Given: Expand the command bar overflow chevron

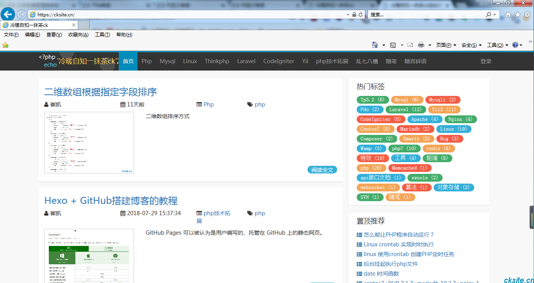Looking at the screenshot, I should pyautogui.click(x=530, y=41).
